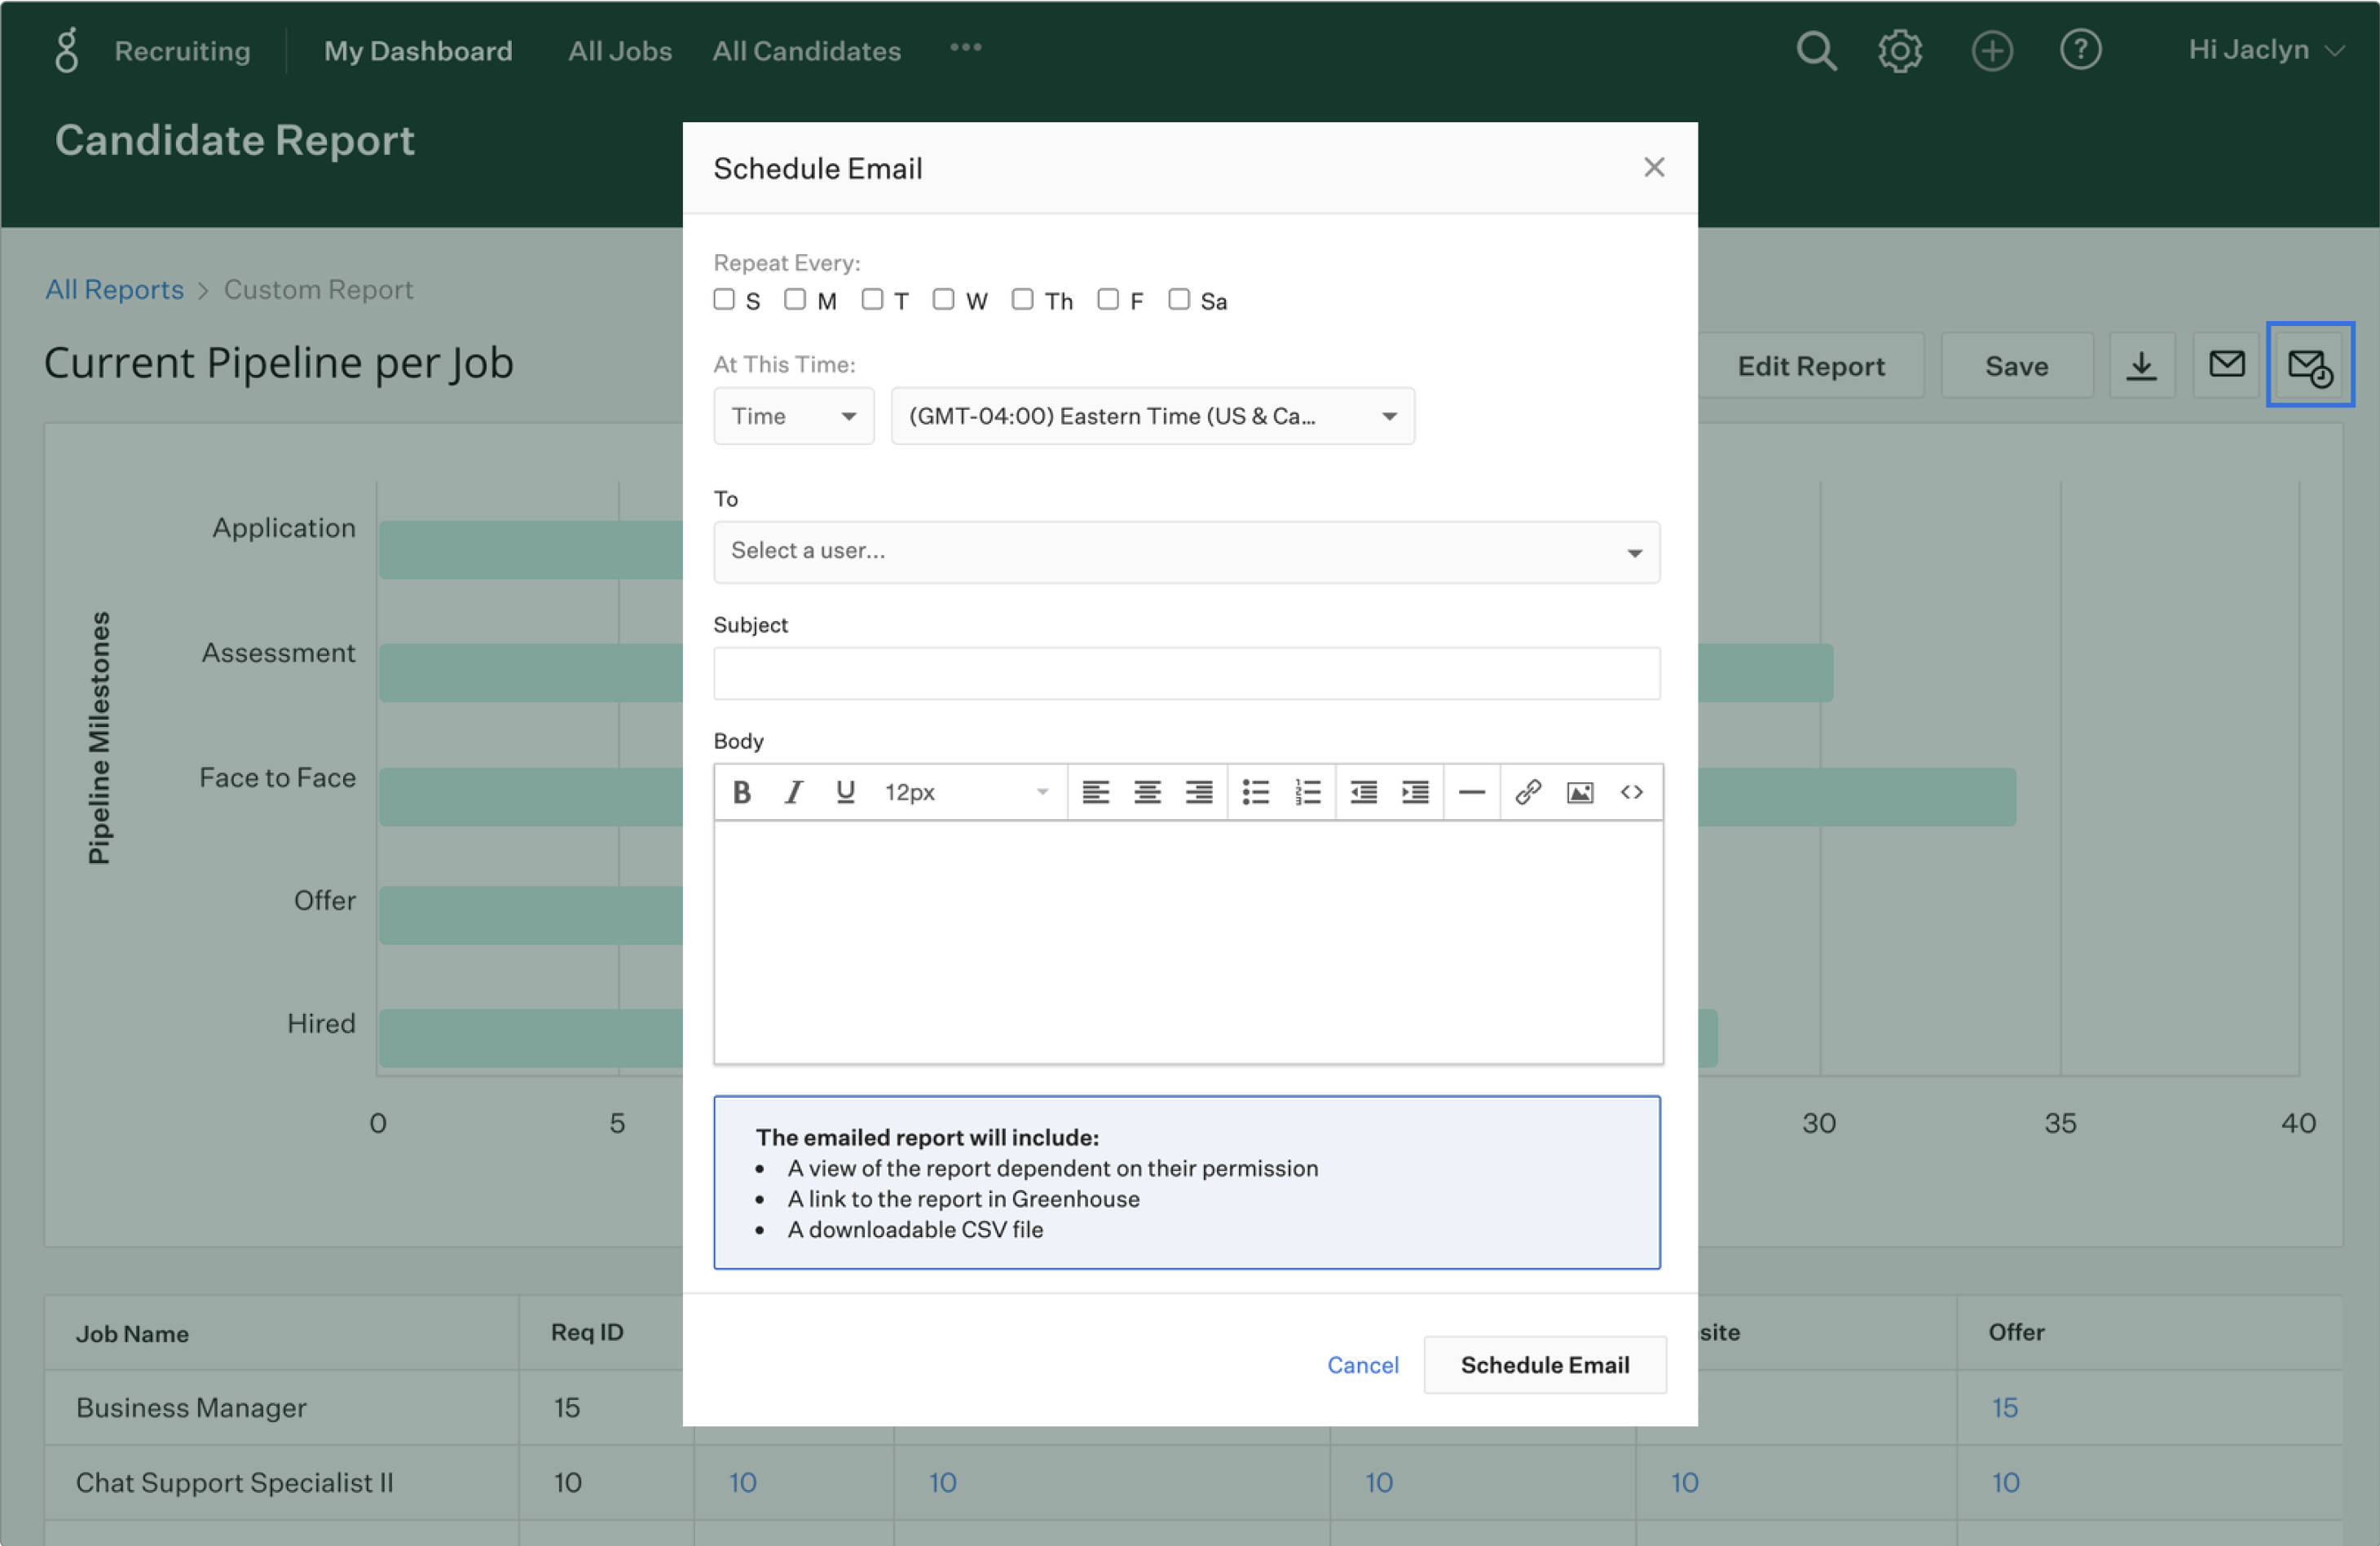Open the Select a user dropdown
2380x1546 pixels.
click(x=1187, y=552)
